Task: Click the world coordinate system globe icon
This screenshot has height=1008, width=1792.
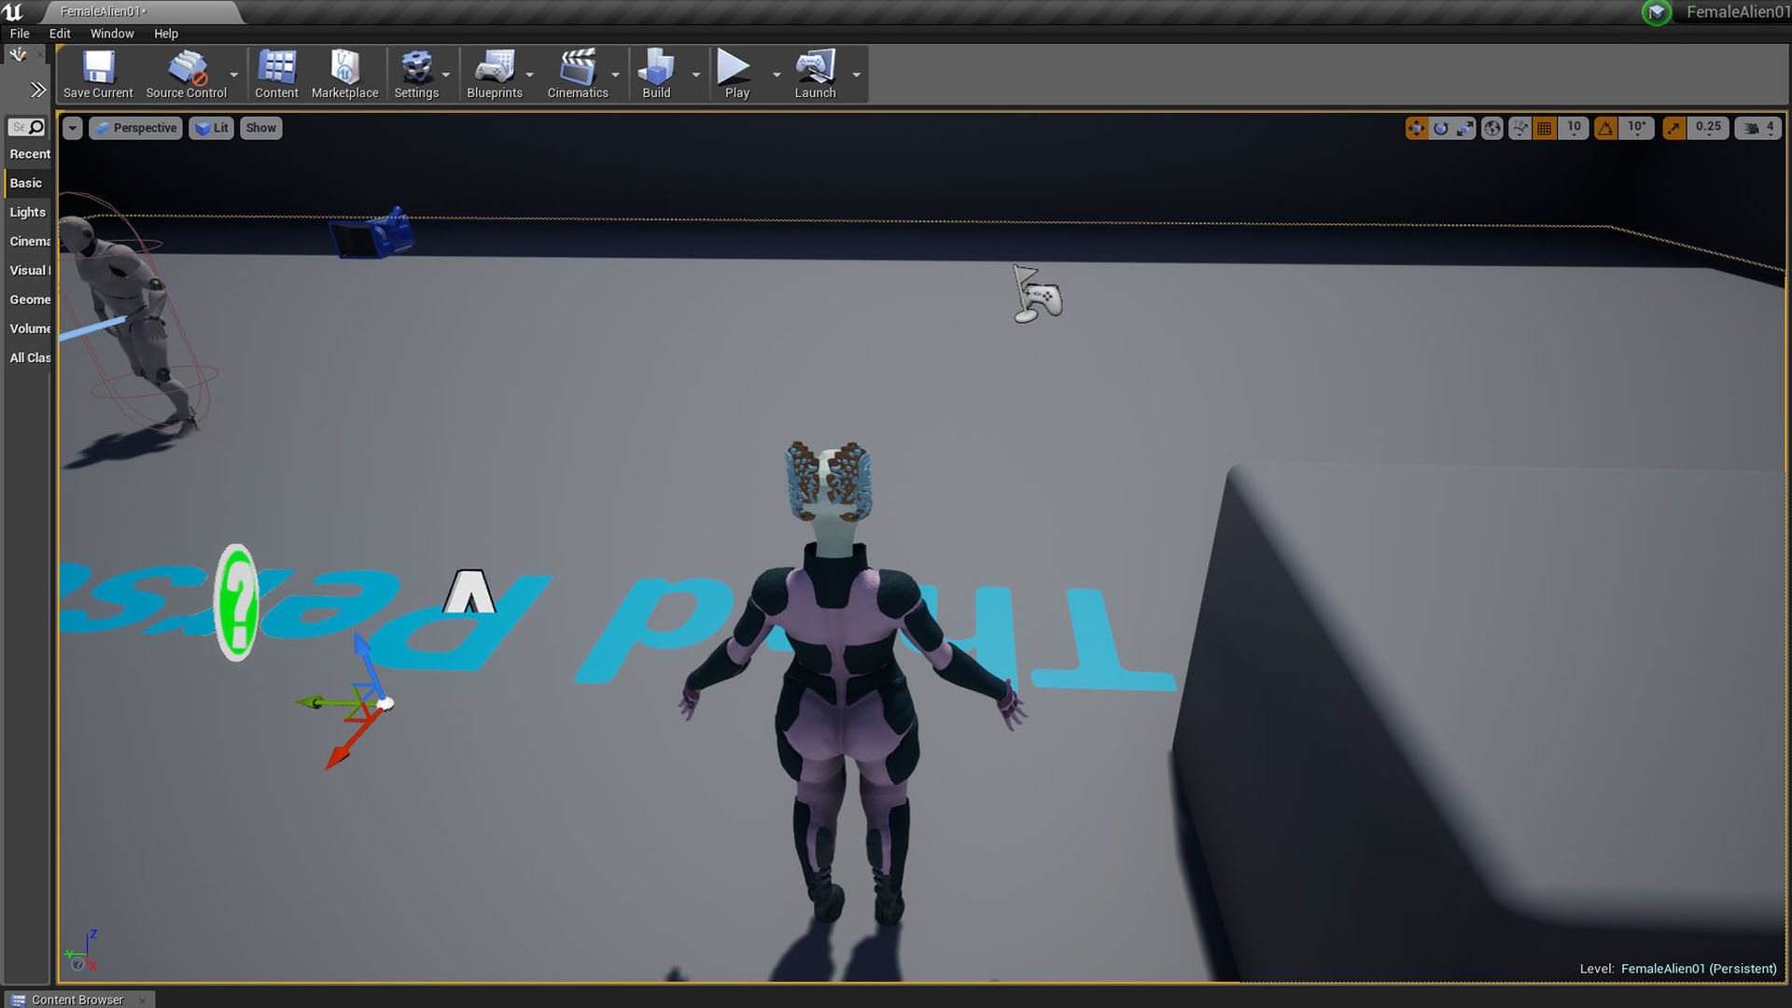Action: coord(1492,128)
